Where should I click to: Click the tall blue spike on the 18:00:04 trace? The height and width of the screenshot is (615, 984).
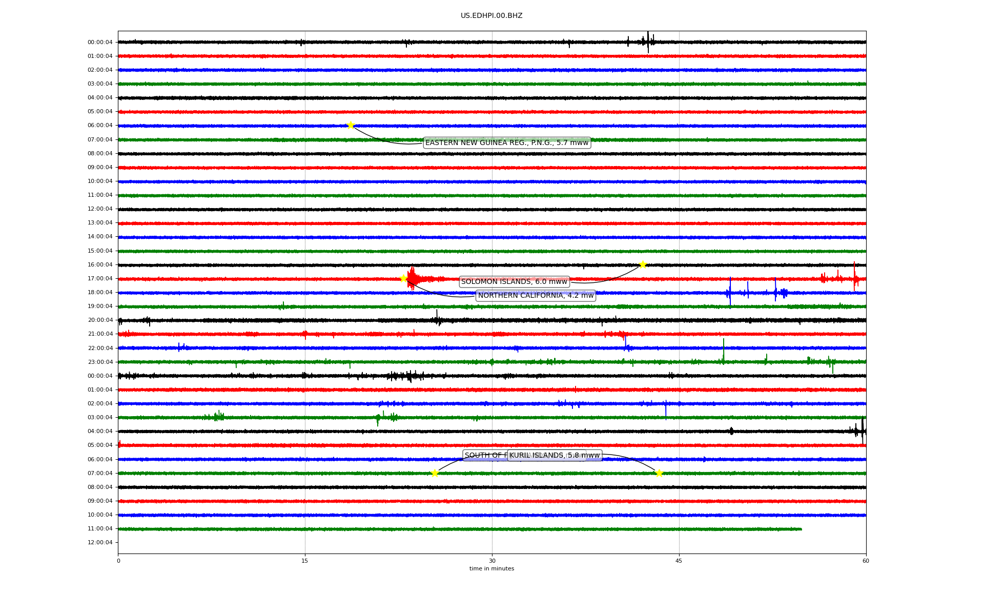(730, 292)
